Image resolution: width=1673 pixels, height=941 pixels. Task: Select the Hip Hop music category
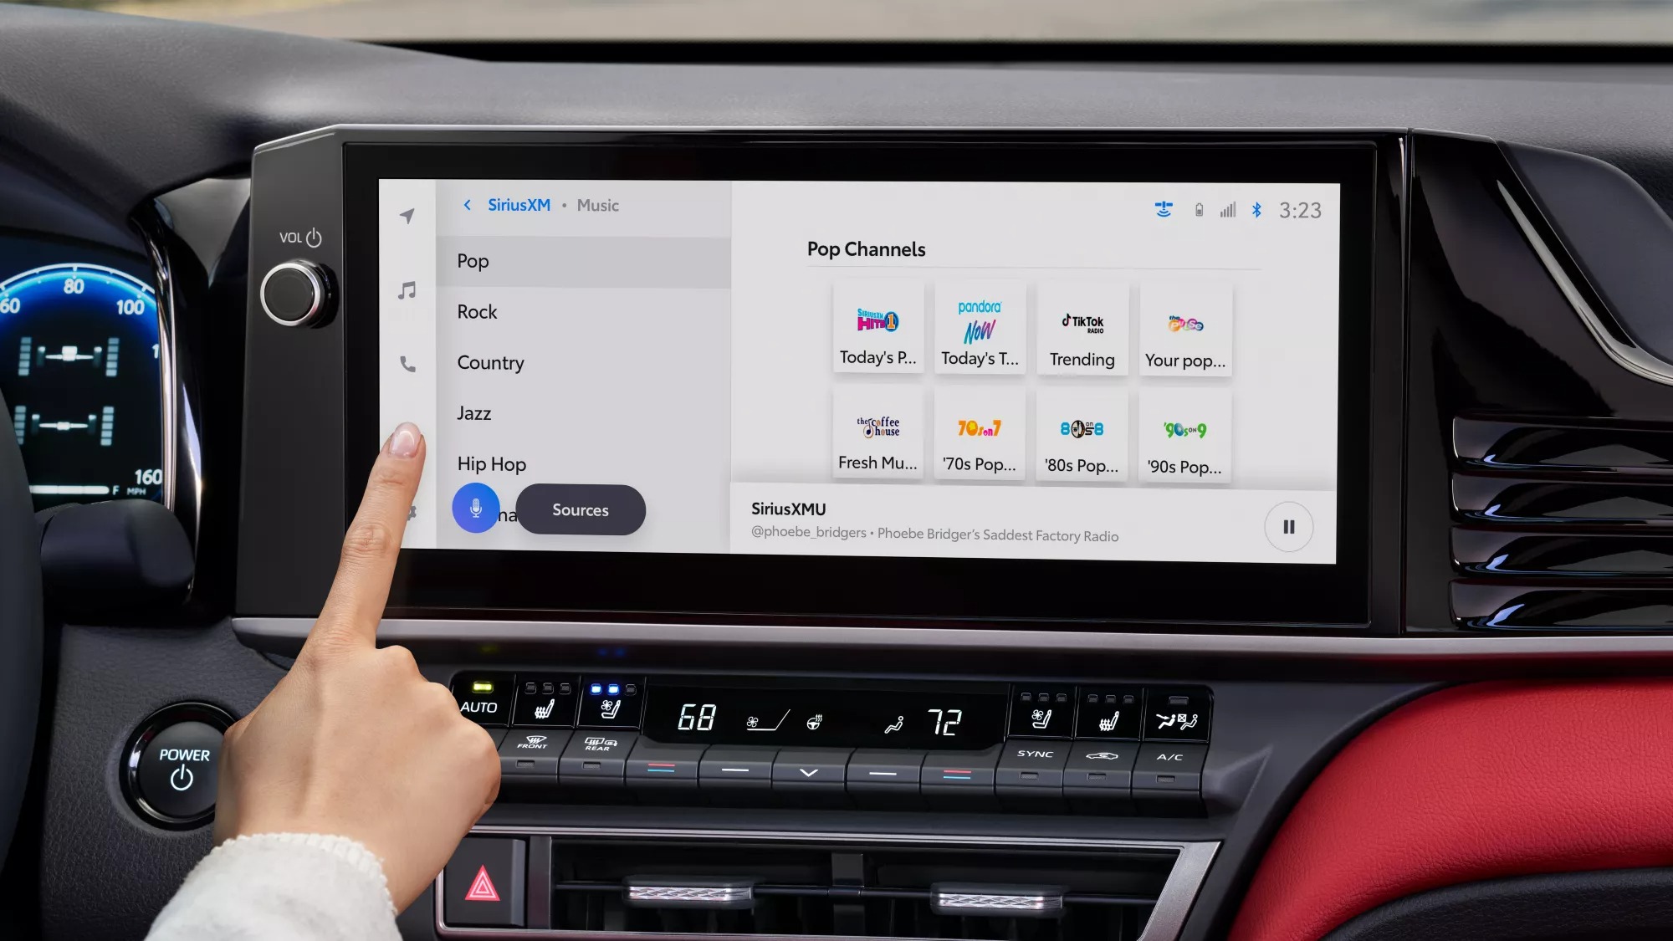pyautogui.click(x=492, y=463)
